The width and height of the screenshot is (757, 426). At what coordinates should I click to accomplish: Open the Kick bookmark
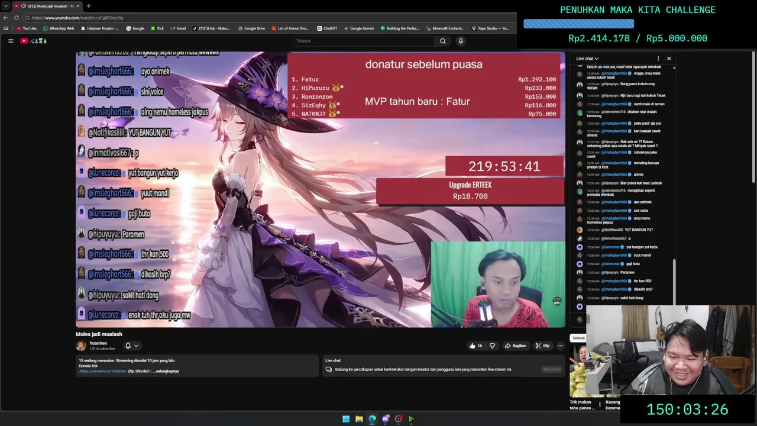point(157,28)
